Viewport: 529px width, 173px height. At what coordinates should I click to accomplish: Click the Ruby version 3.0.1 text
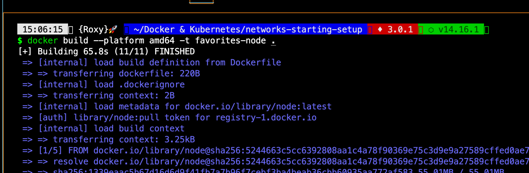click(x=400, y=29)
